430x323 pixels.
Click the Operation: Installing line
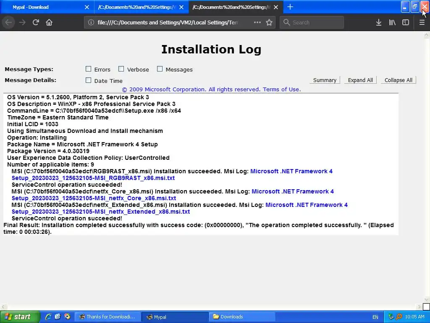tap(37, 138)
